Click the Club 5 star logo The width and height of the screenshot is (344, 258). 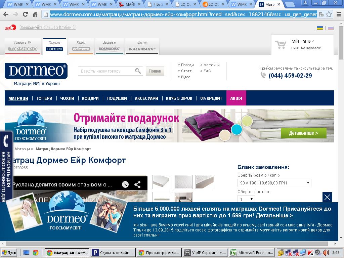point(10,28)
